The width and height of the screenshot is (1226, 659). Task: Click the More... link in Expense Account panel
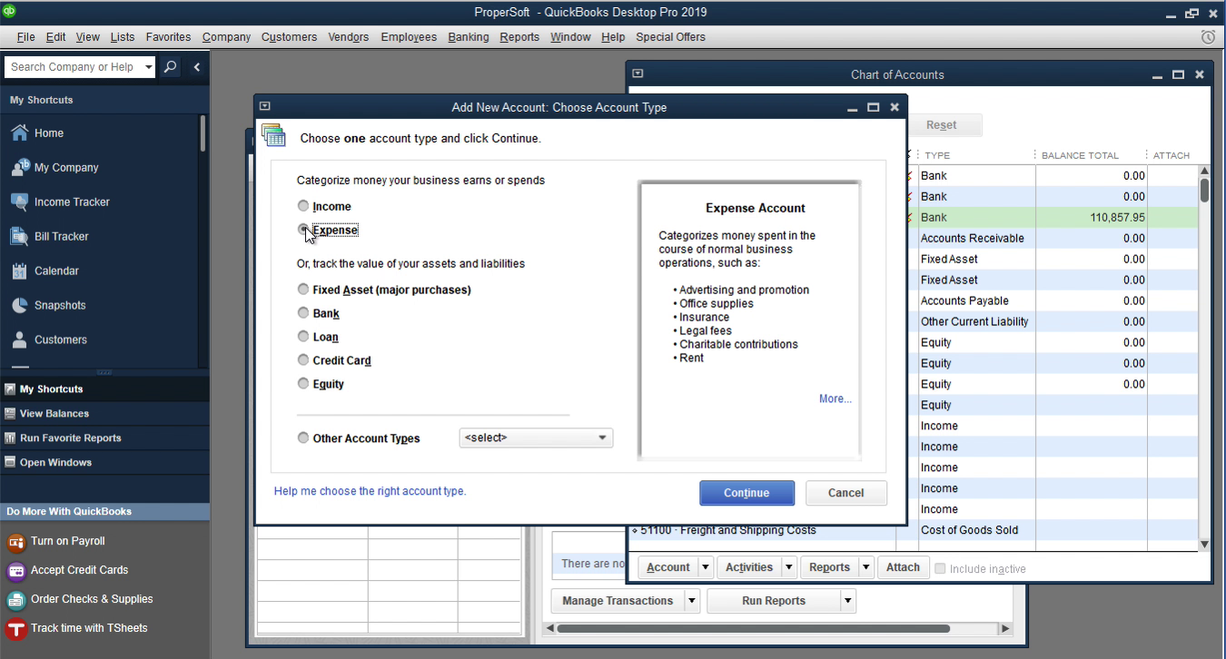835,398
